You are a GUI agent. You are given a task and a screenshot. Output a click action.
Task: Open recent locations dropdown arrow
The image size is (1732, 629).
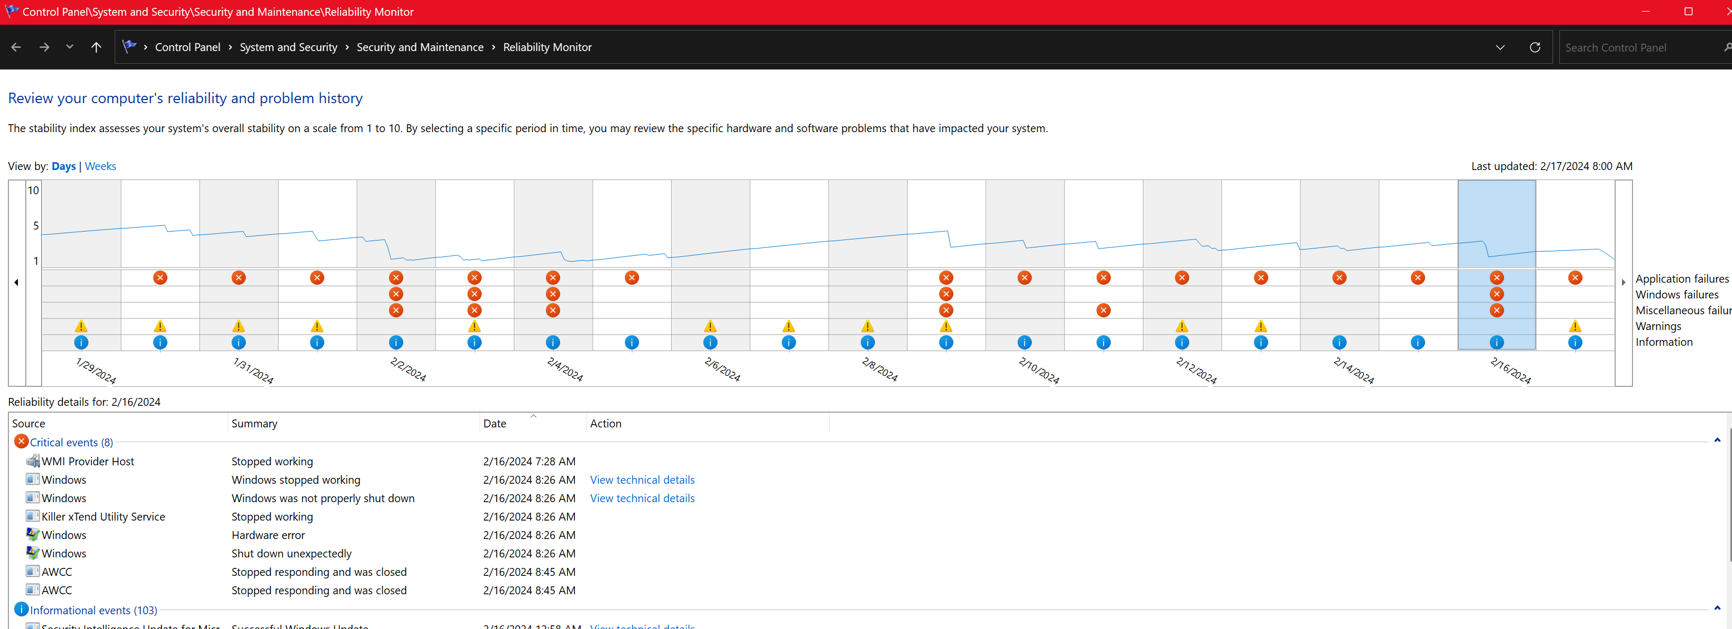(x=69, y=47)
